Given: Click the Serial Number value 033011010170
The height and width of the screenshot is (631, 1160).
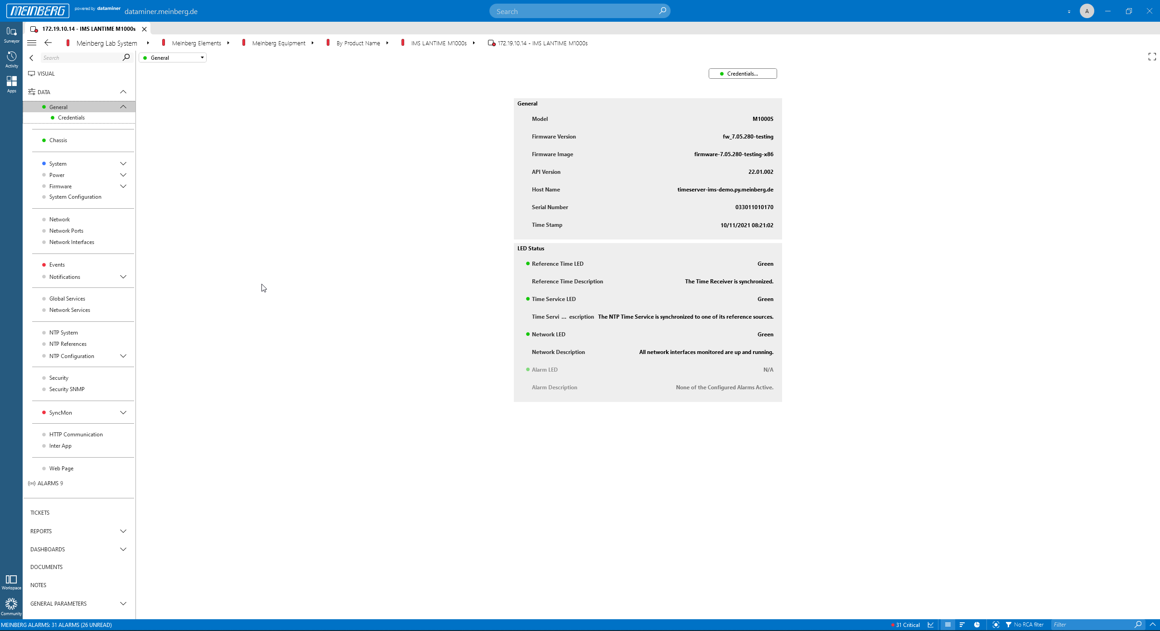Looking at the screenshot, I should (x=754, y=207).
